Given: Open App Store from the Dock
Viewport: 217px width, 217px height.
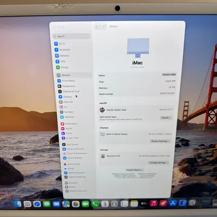Looking at the screenshot, I should [x=173, y=203].
